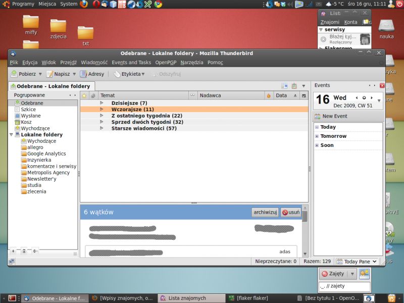
Task: Select the Odebrane - Lokalne foldery tab
Action: tap(51, 86)
